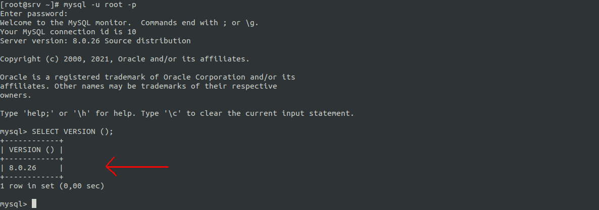Viewport: 599px width, 210px height.
Task: Click the bottom border of result table
Action: [31, 177]
